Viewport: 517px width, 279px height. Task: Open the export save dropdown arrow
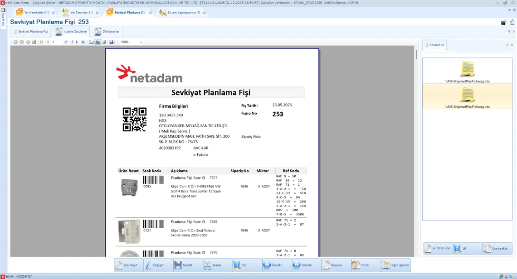(115, 42)
